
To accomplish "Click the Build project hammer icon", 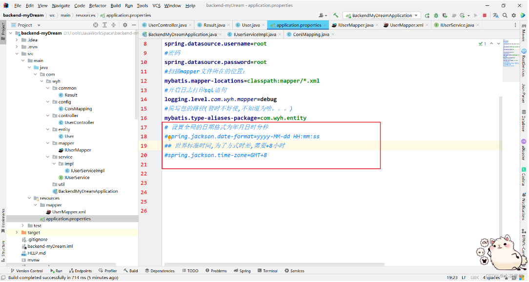I will point(336,15).
